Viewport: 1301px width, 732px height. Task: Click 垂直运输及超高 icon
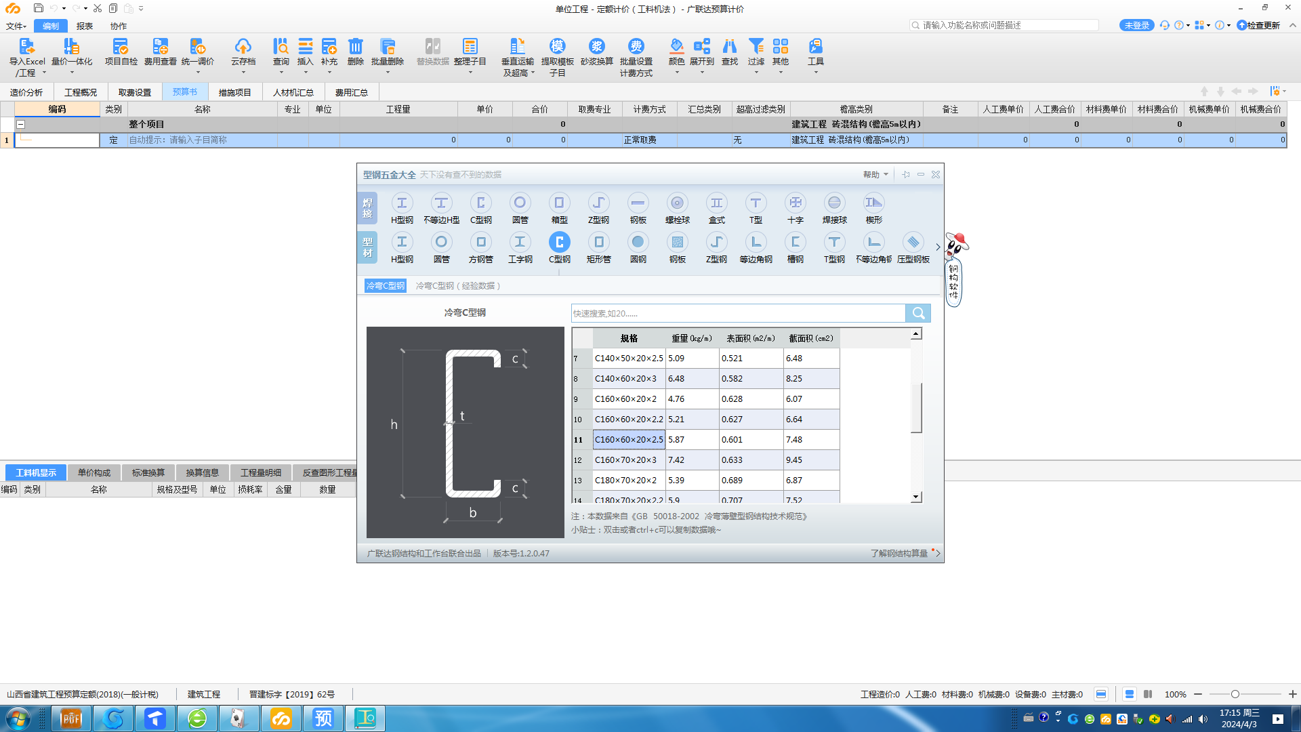tap(517, 46)
